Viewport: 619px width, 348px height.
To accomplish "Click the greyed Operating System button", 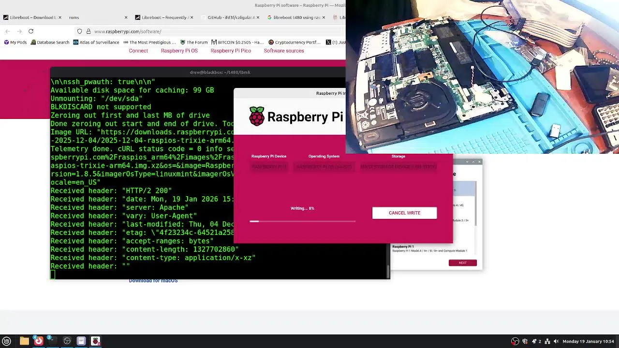I will pos(324,167).
